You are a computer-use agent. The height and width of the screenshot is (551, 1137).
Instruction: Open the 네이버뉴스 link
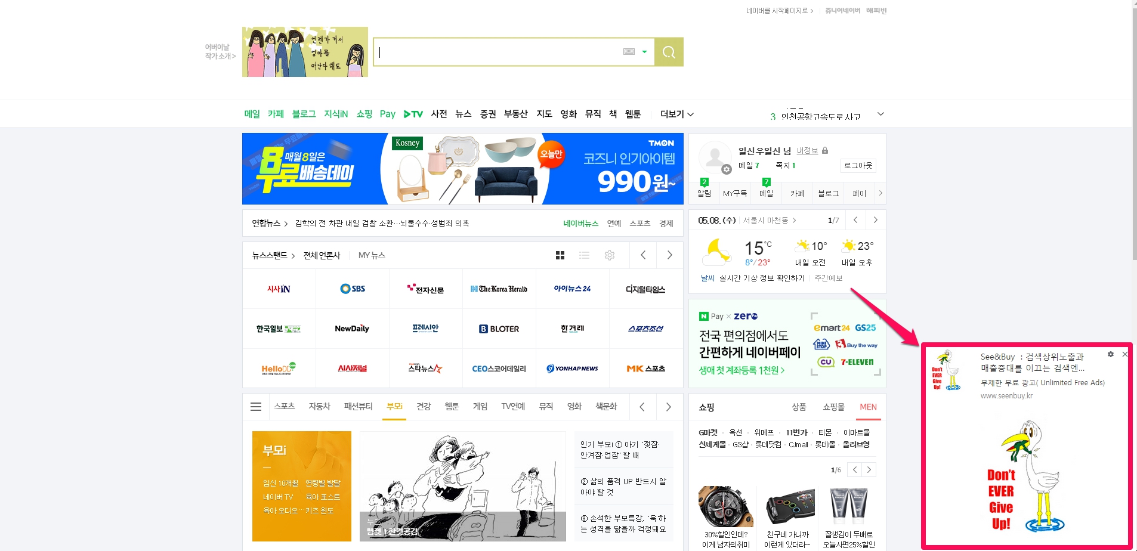[580, 224]
